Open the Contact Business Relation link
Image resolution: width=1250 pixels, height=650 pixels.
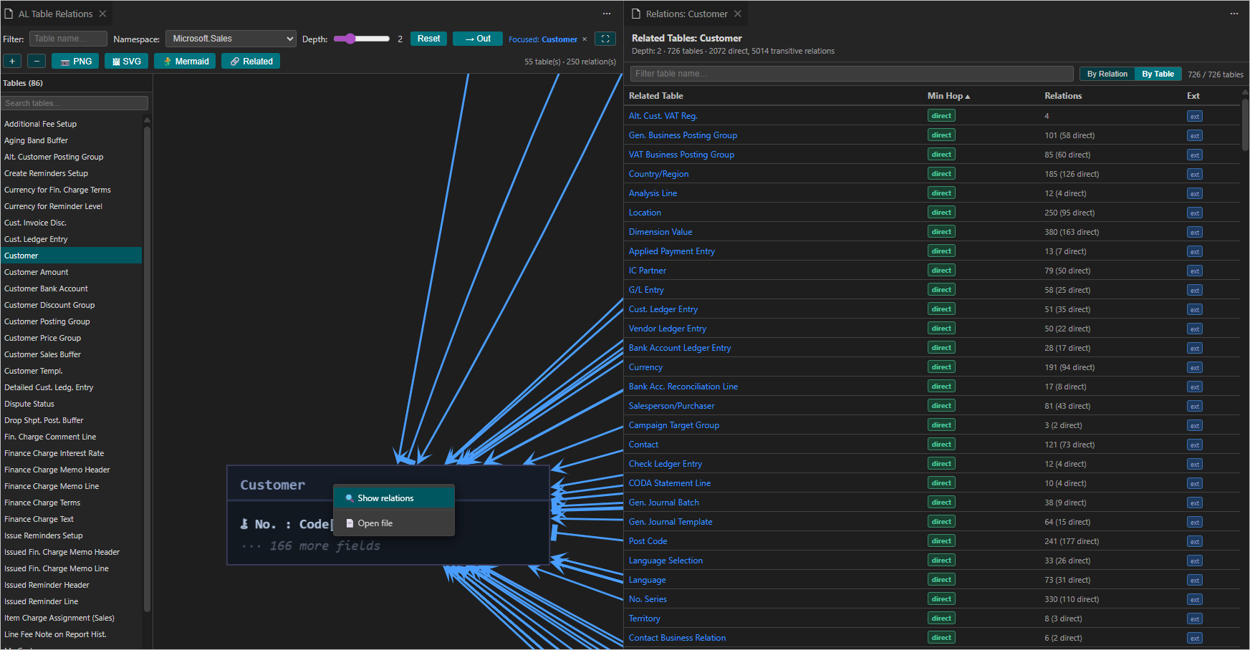coord(677,638)
